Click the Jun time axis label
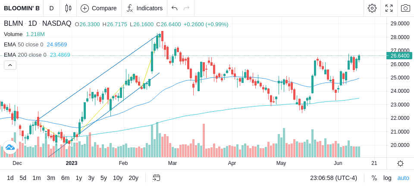 coord(338,163)
